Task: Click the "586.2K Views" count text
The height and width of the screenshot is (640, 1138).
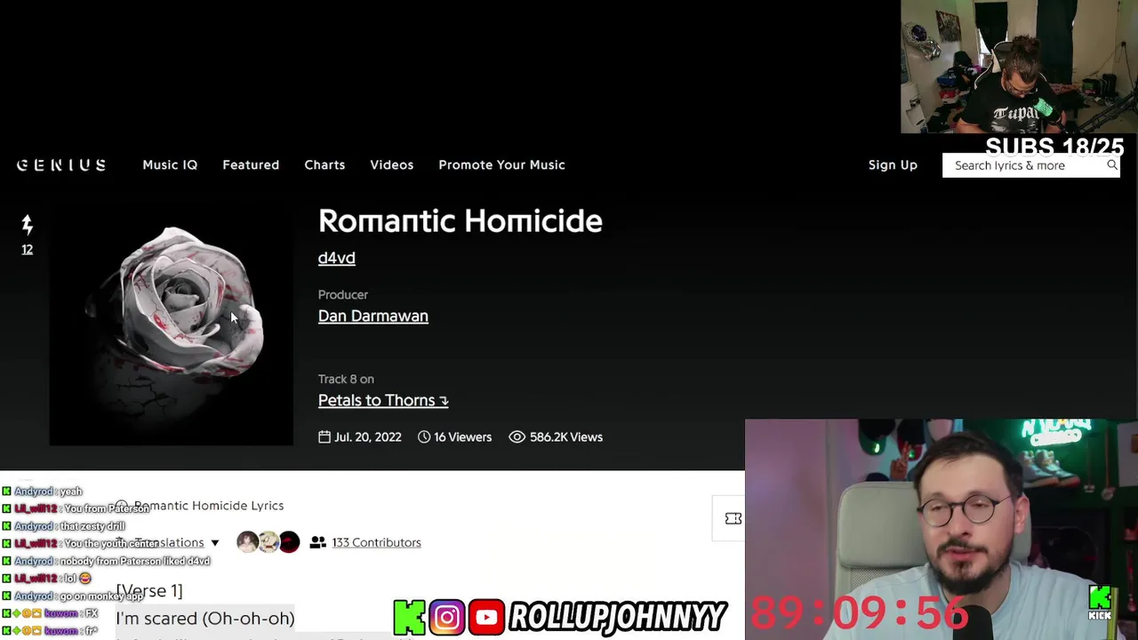Action: point(566,436)
